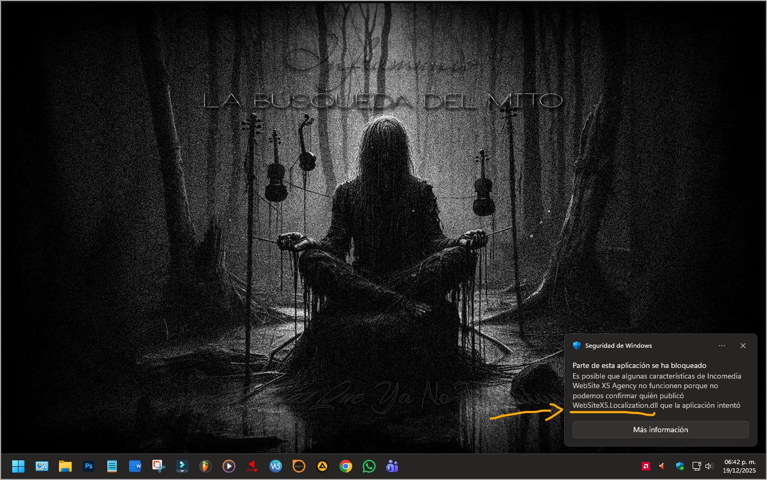The width and height of the screenshot is (767, 480).
Task: Click the Control Panel taskbar icon
Action: [x=42, y=467]
